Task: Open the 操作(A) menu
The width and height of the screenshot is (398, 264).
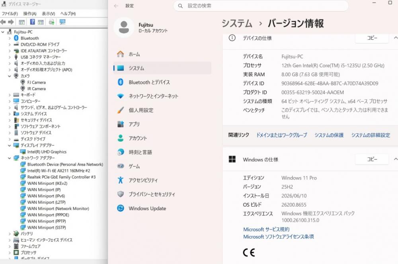Action: pyautogui.click(x=30, y=14)
